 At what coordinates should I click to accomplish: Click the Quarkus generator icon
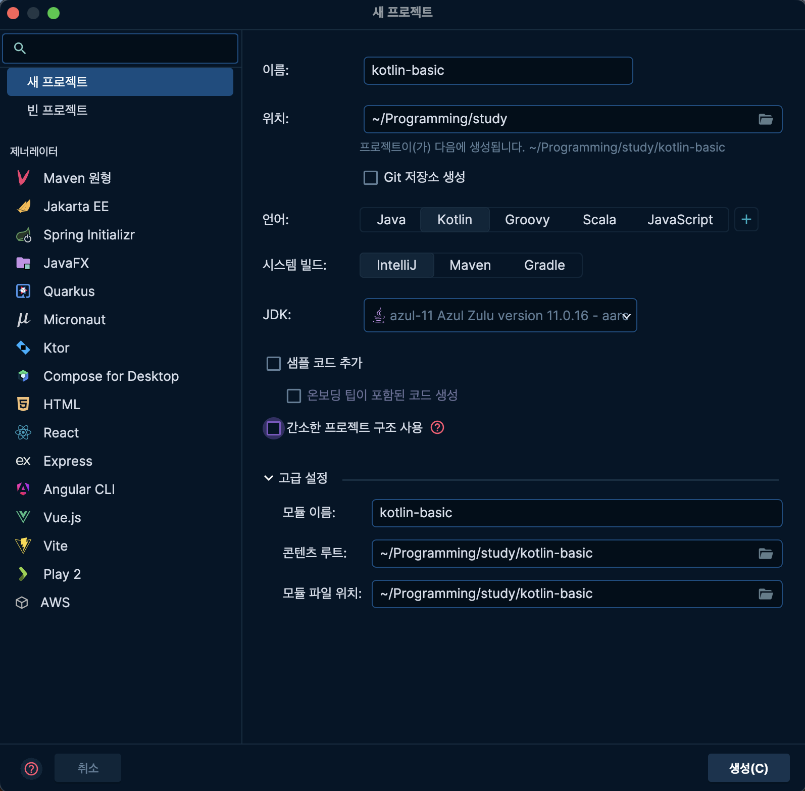(x=23, y=291)
